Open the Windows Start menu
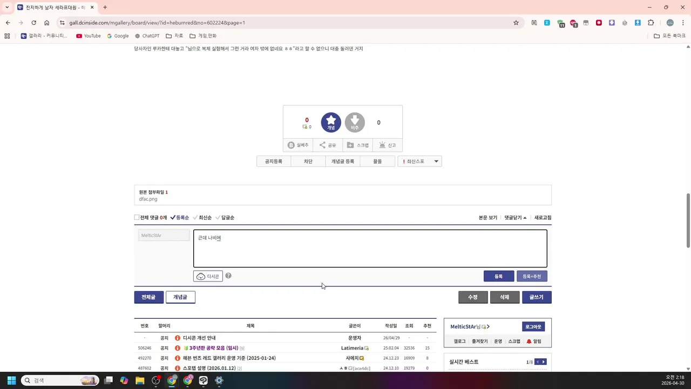 click(x=11, y=380)
